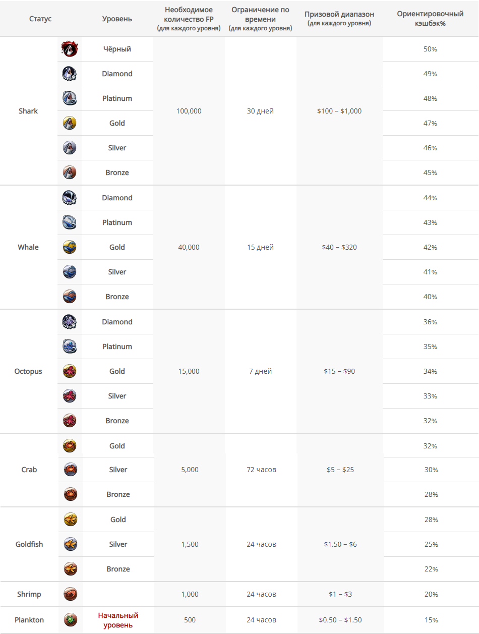The height and width of the screenshot is (634, 479).
Task: Click the Crab Gold badge icon
Action: pos(70,446)
